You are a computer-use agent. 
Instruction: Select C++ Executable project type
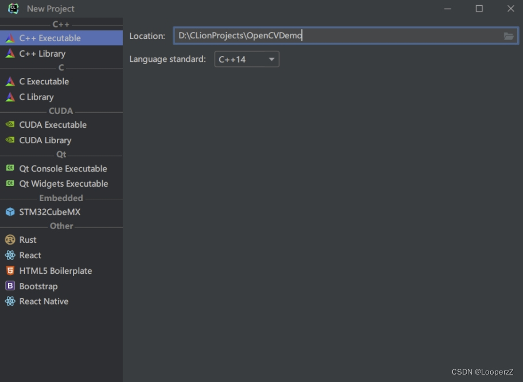61,38
